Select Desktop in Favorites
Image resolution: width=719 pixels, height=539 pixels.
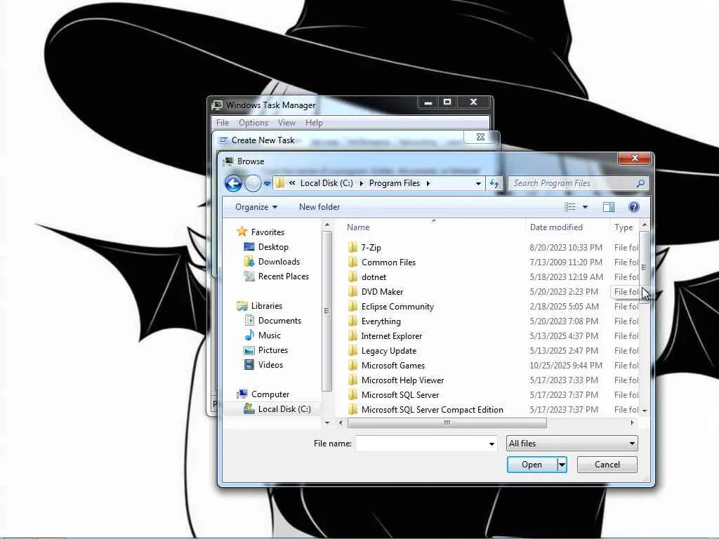tap(273, 246)
